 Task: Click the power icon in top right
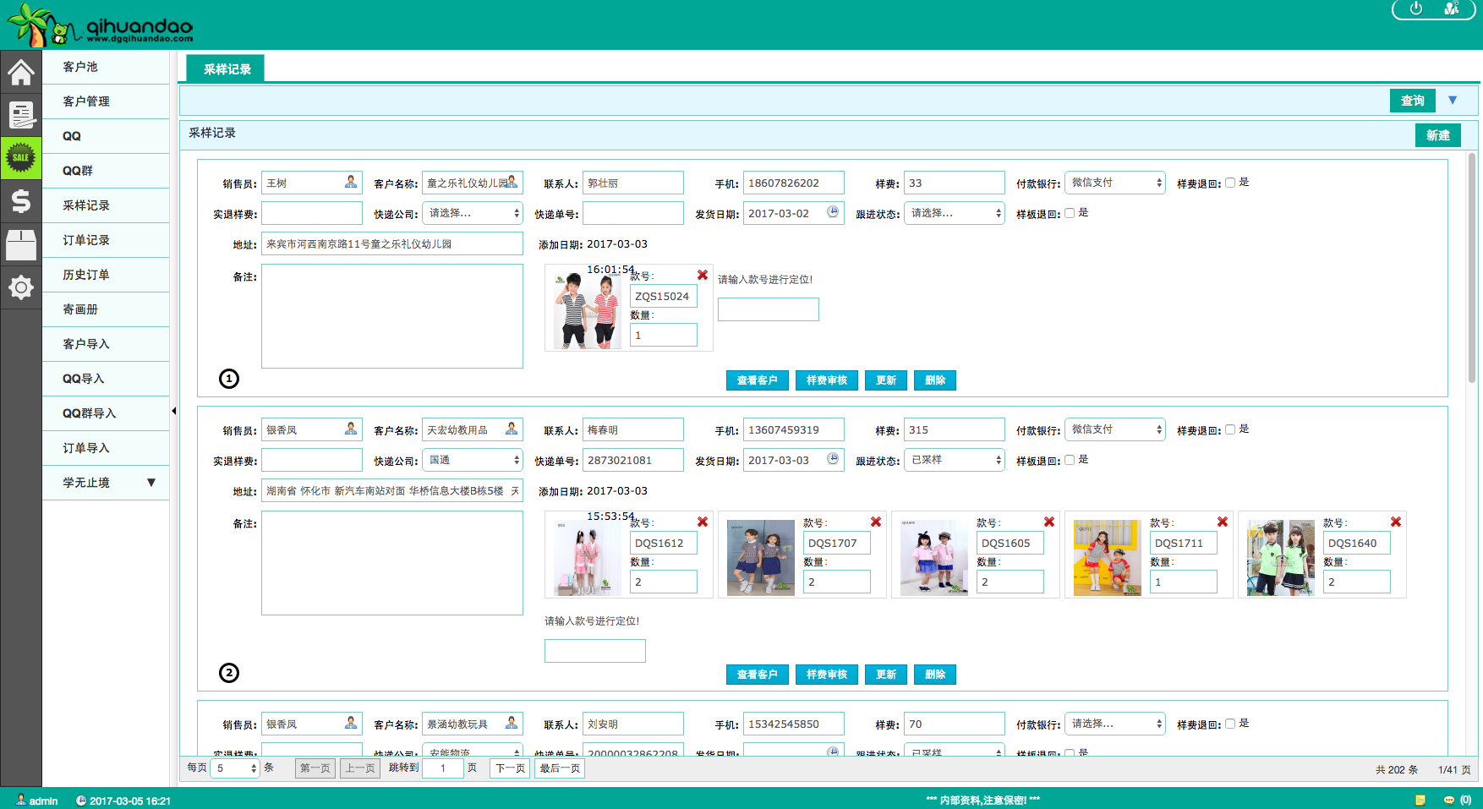[x=1416, y=8]
